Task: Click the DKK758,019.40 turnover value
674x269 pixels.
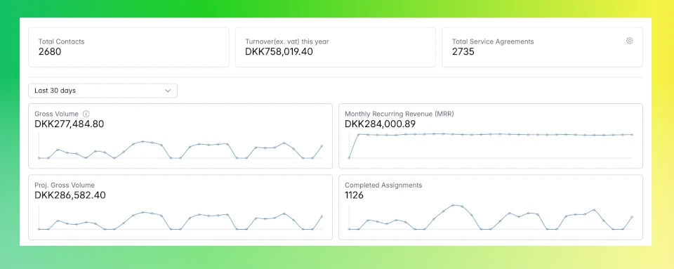Action: [279, 52]
